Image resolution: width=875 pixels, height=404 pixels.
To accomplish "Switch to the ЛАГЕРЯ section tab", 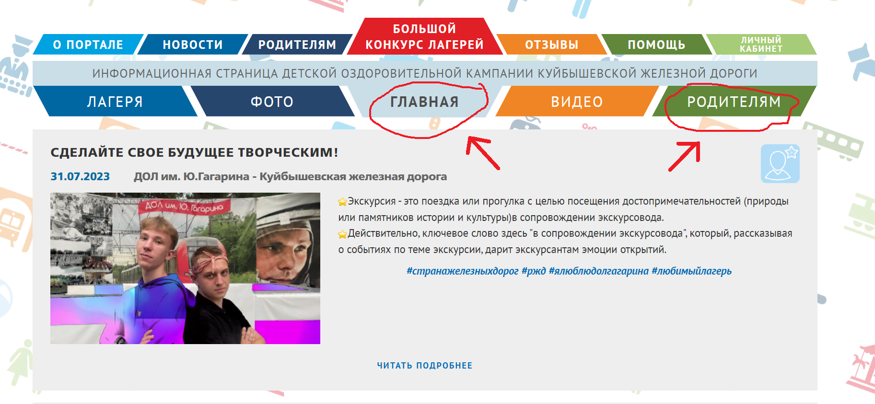I will tap(115, 102).
